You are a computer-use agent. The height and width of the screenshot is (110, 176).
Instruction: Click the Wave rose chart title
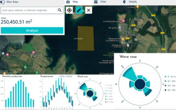(128, 57)
